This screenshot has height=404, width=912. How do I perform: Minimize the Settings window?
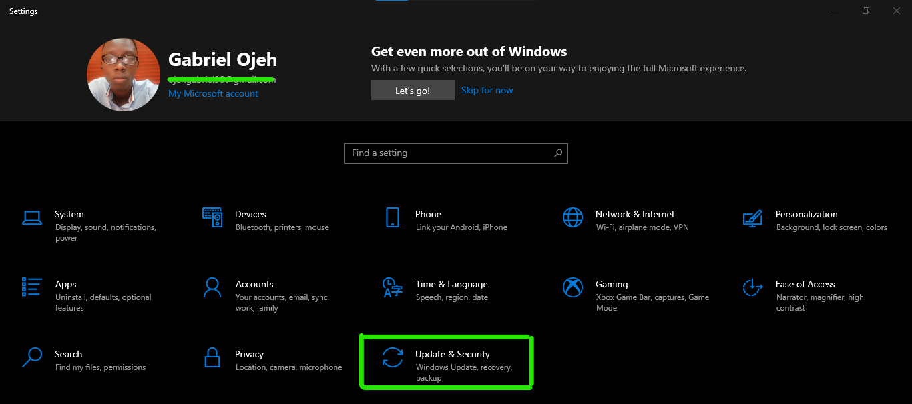(835, 11)
